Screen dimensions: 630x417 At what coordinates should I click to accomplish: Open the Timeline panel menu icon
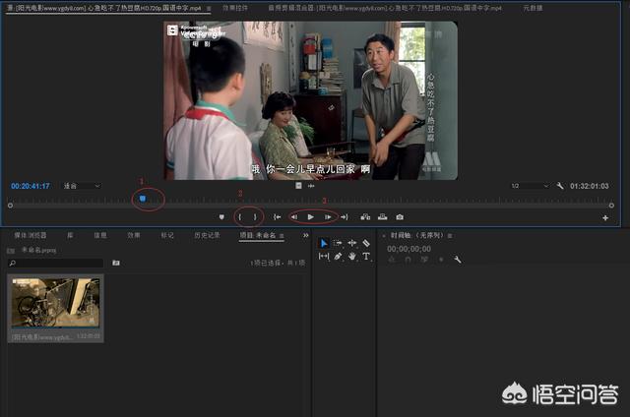point(450,236)
